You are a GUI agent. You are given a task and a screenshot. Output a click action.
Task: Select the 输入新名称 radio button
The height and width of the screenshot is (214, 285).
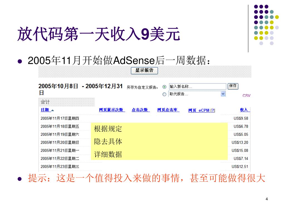[164, 87]
